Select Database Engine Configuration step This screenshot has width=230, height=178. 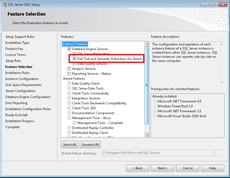tap(28, 97)
